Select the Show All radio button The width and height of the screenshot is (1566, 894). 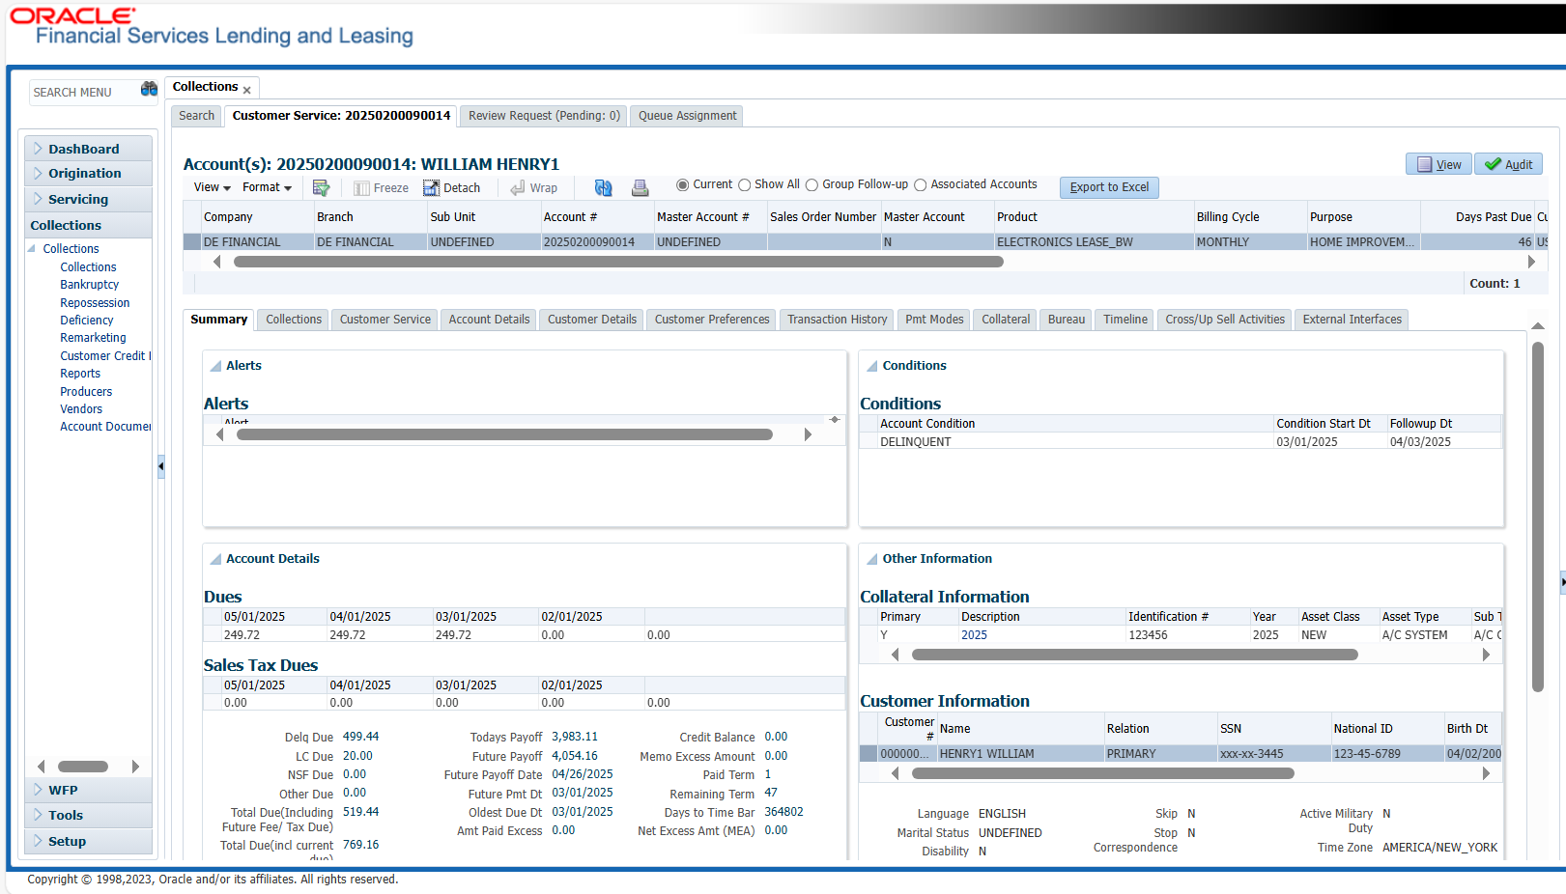pyautogui.click(x=744, y=184)
